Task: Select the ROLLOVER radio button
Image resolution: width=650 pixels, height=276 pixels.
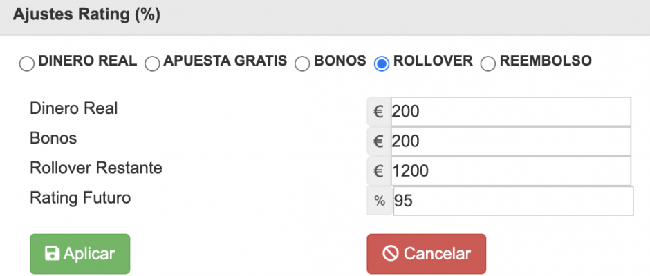Action: pyautogui.click(x=381, y=64)
